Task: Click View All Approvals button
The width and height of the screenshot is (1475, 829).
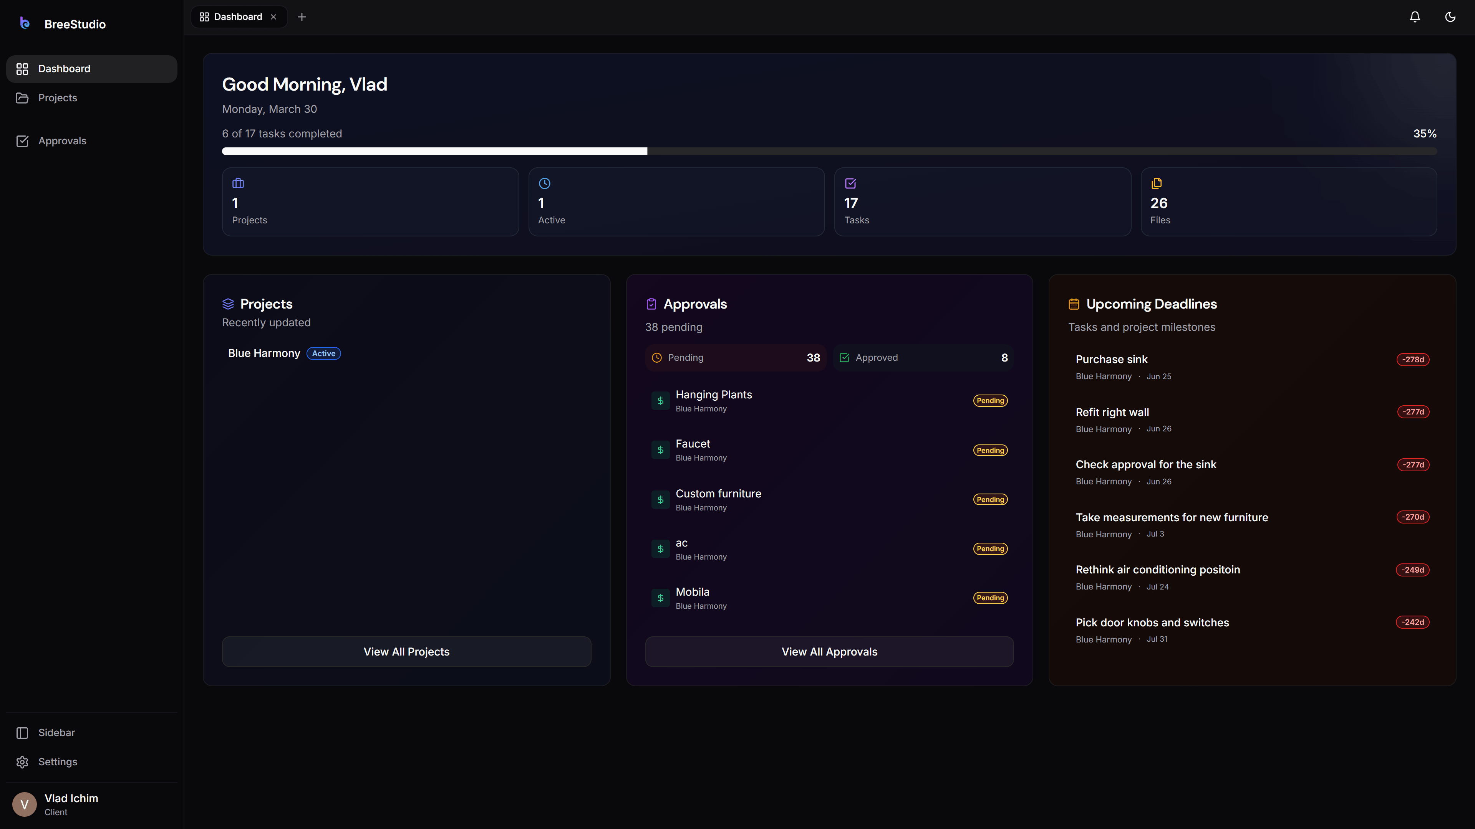Action: click(x=829, y=652)
